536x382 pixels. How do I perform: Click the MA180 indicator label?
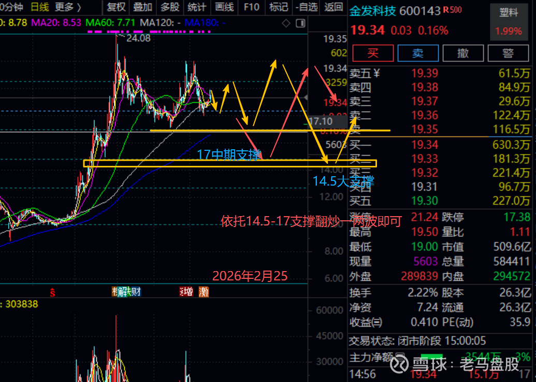click(205, 23)
